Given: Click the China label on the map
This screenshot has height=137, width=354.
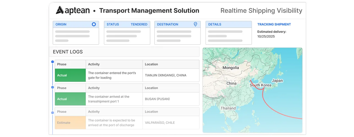Looking at the screenshot, I should coord(231,83).
